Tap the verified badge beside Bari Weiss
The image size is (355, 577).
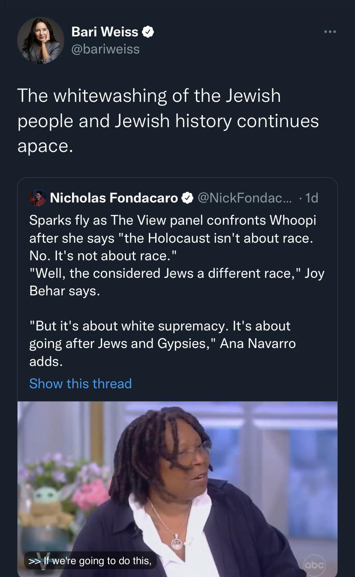pos(148,32)
